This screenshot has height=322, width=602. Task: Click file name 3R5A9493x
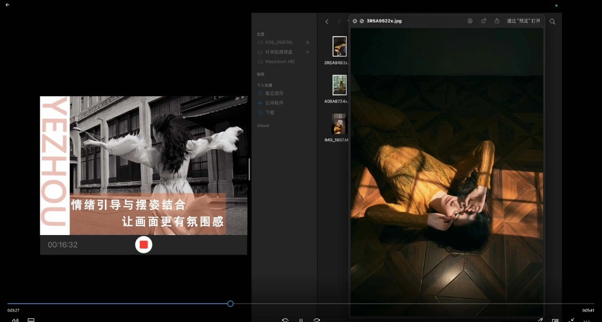[x=336, y=63]
